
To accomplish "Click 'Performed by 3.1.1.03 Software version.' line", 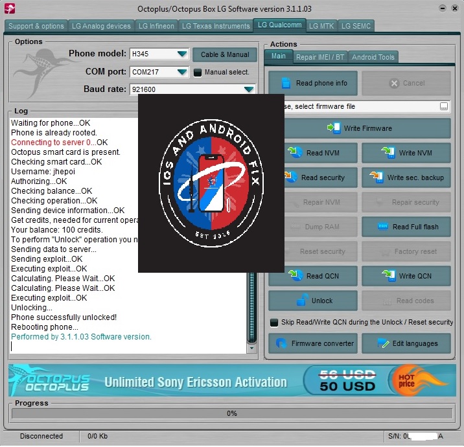I will coord(81,337).
